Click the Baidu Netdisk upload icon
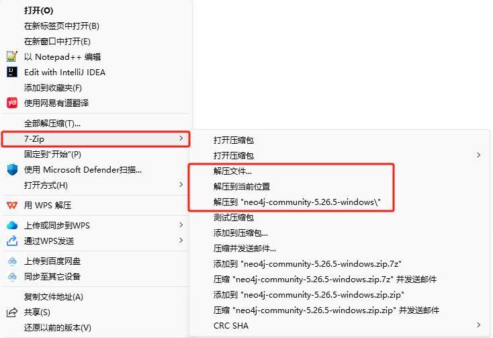This screenshot has height=338, width=493. (12, 261)
